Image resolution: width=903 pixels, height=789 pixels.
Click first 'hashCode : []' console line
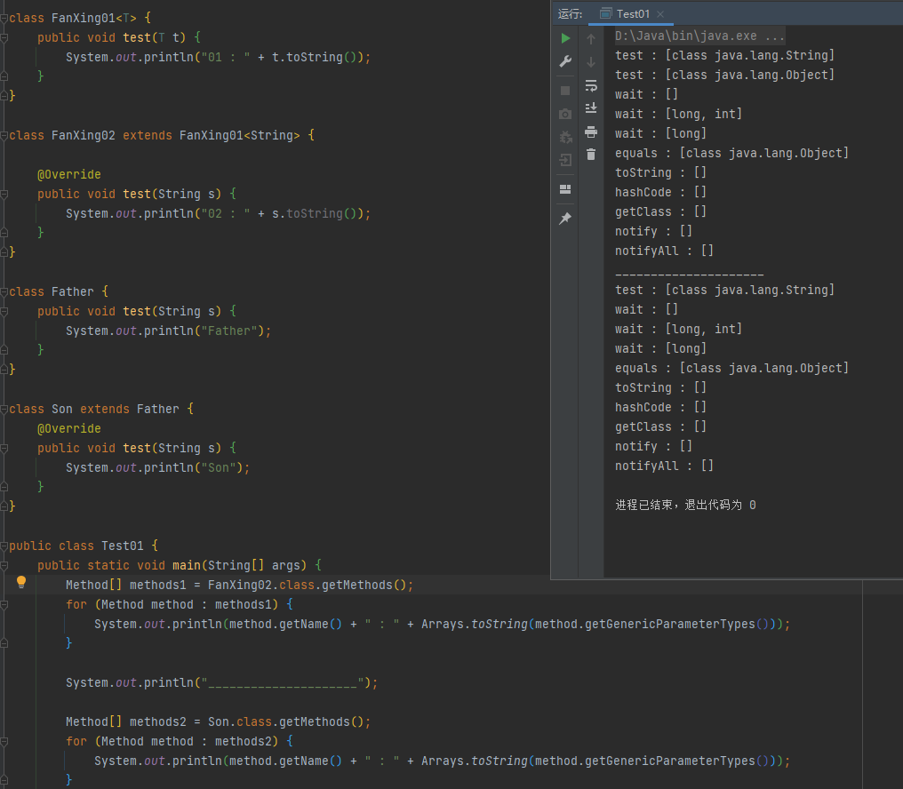click(660, 192)
